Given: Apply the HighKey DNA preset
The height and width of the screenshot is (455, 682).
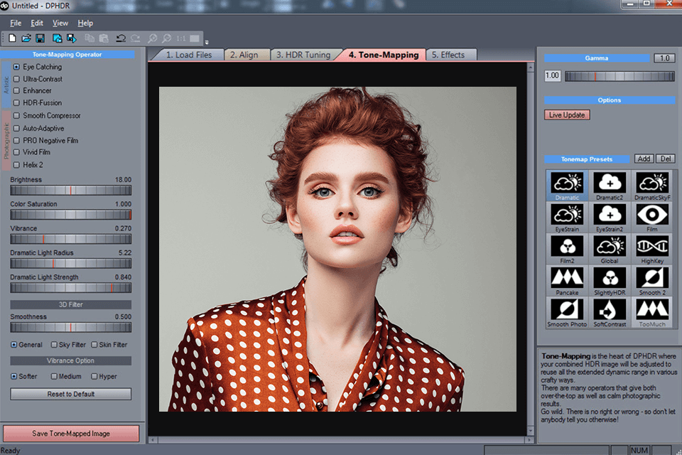Looking at the screenshot, I should (x=651, y=246).
